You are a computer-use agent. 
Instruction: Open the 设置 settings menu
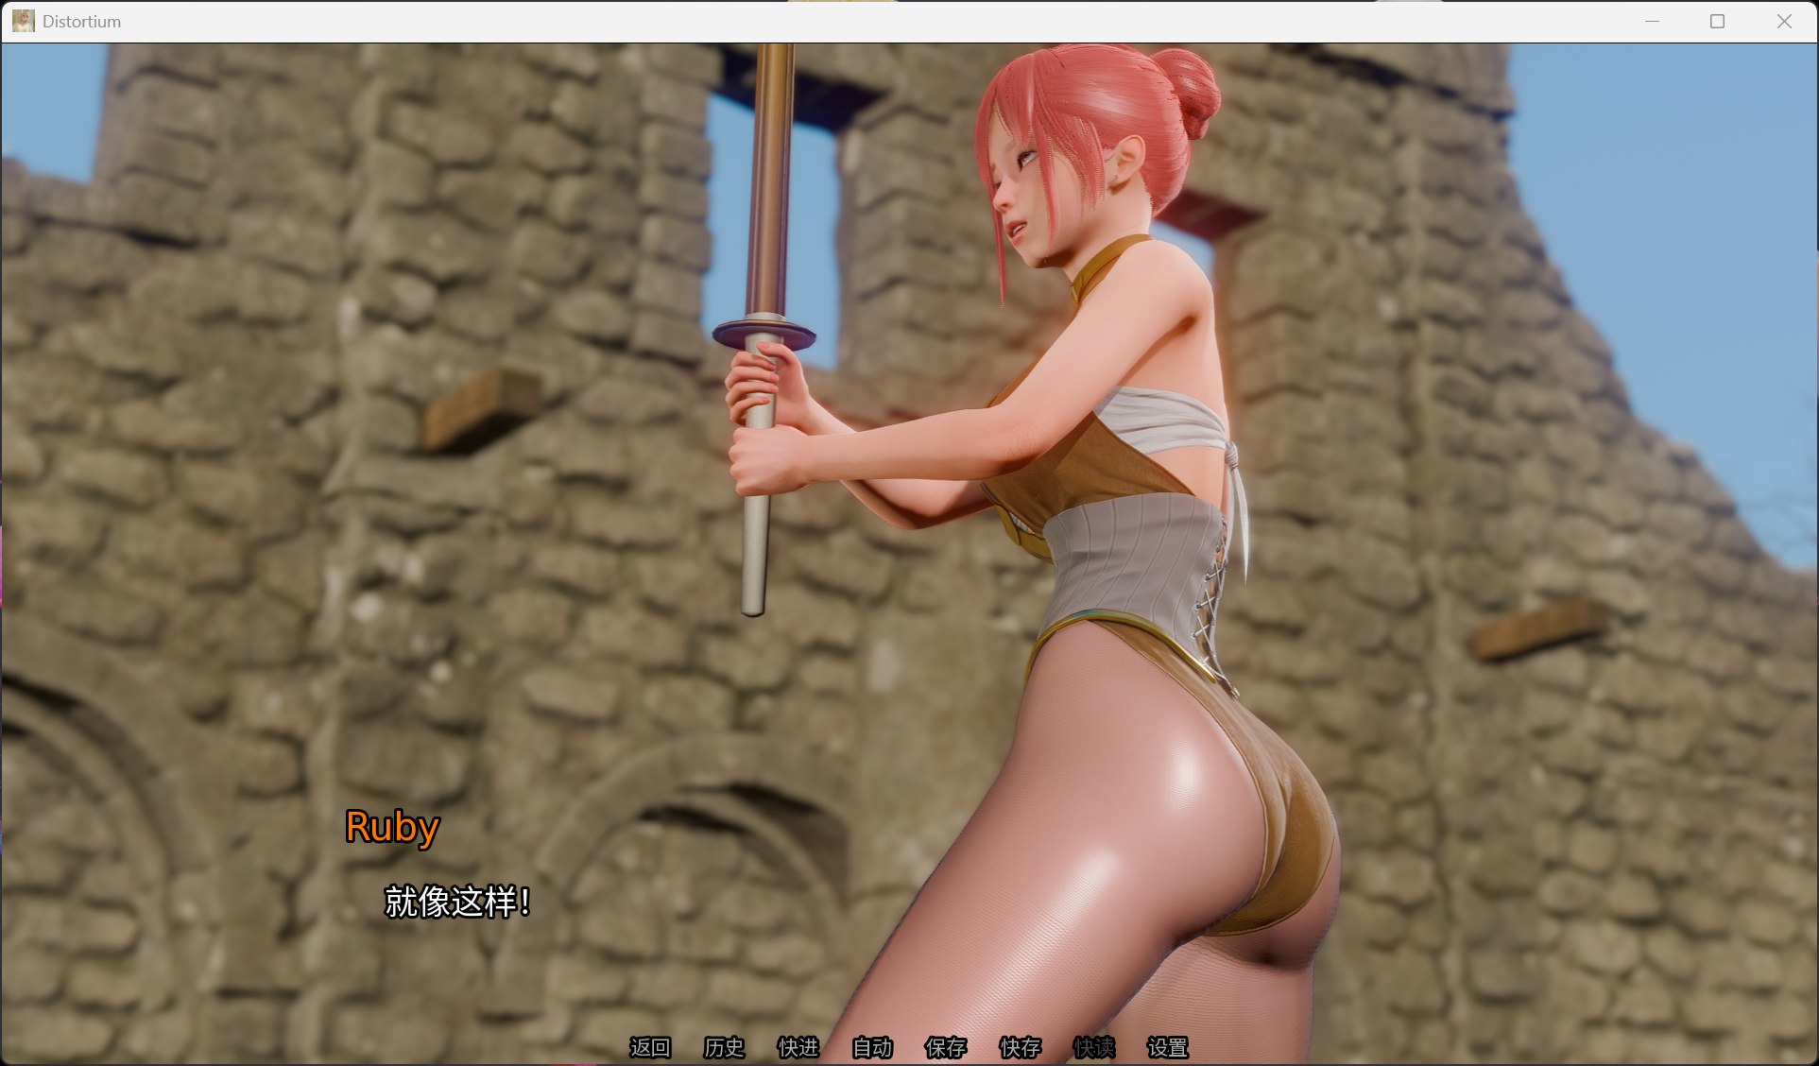coord(1167,1047)
